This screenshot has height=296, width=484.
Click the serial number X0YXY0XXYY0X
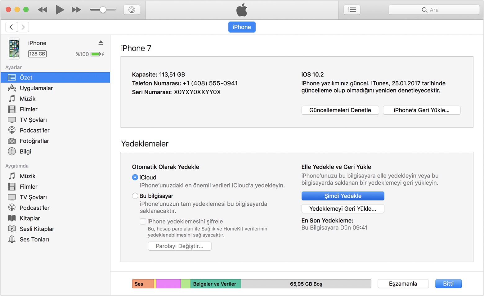point(197,92)
